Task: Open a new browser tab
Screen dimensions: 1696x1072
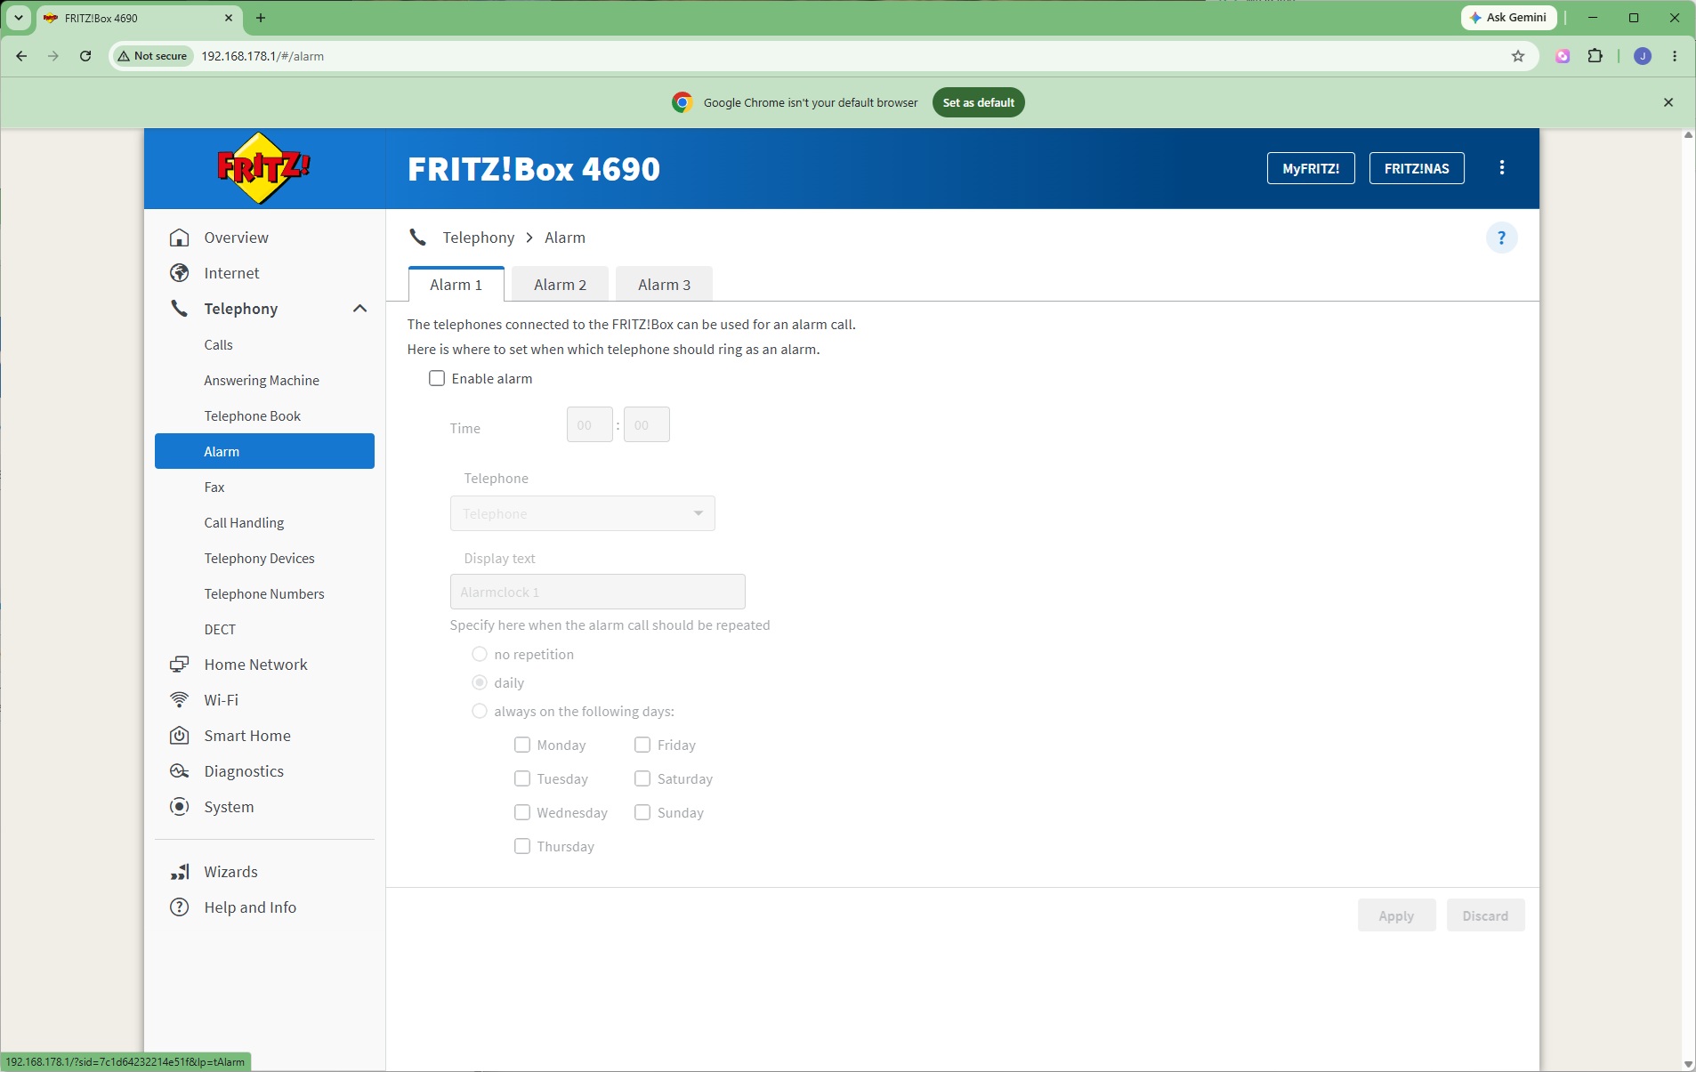Action: [x=261, y=18]
